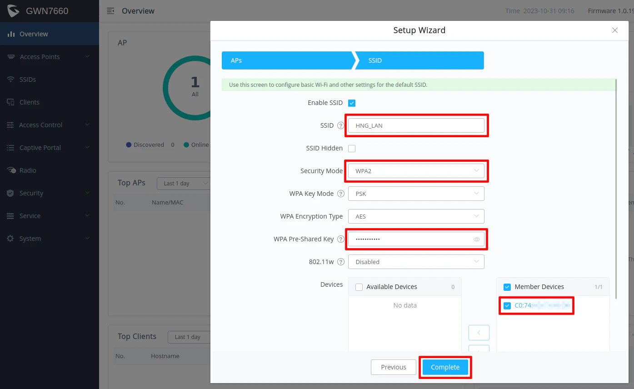The image size is (634, 389).
Task: Click the Time 2023-10-31 09:16 text
Action: 540,11
